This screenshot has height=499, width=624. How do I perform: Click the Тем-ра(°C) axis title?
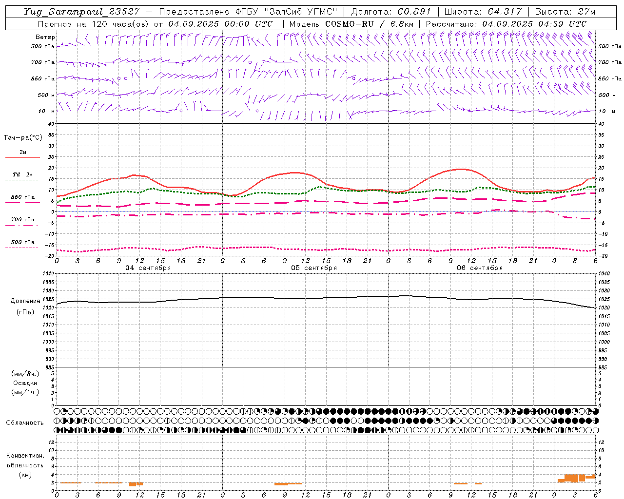coord(23,138)
